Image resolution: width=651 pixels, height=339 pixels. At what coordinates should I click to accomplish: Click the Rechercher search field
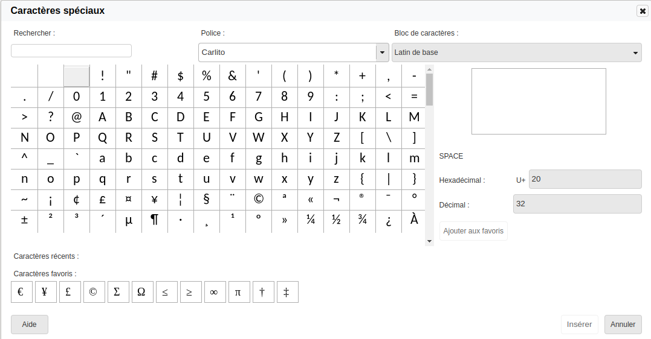[x=71, y=51]
